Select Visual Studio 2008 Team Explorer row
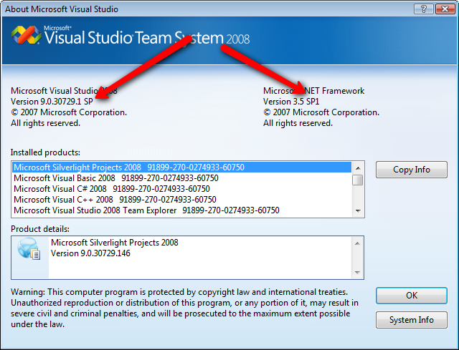Screen dimensions: 459x350 coord(181,210)
